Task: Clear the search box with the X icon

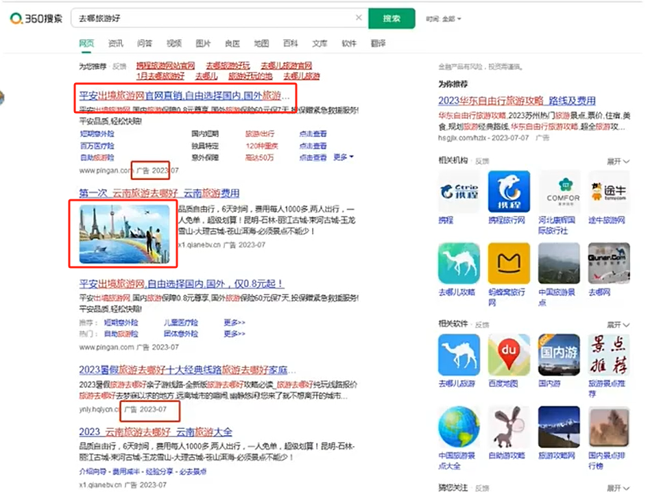Action: pos(359,18)
